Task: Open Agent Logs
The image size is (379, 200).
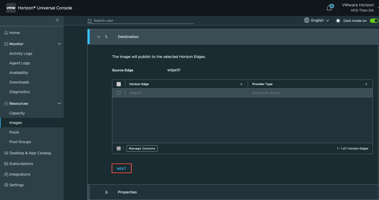Action: [20, 63]
